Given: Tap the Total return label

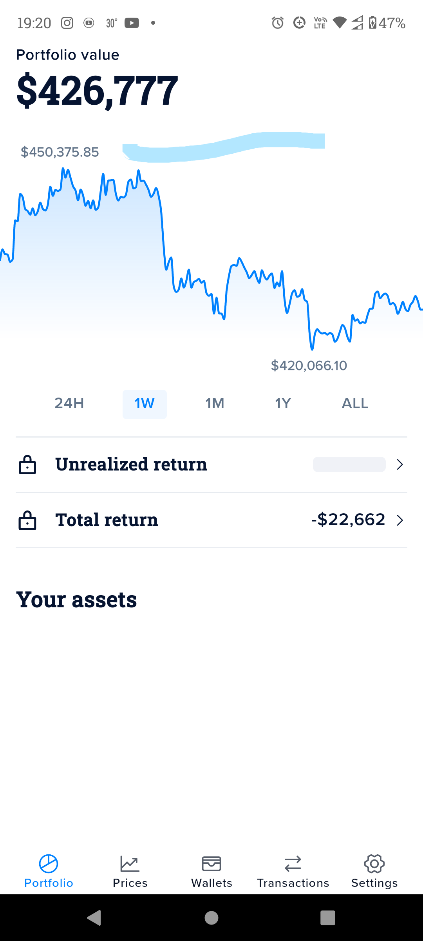Looking at the screenshot, I should pyautogui.click(x=107, y=520).
